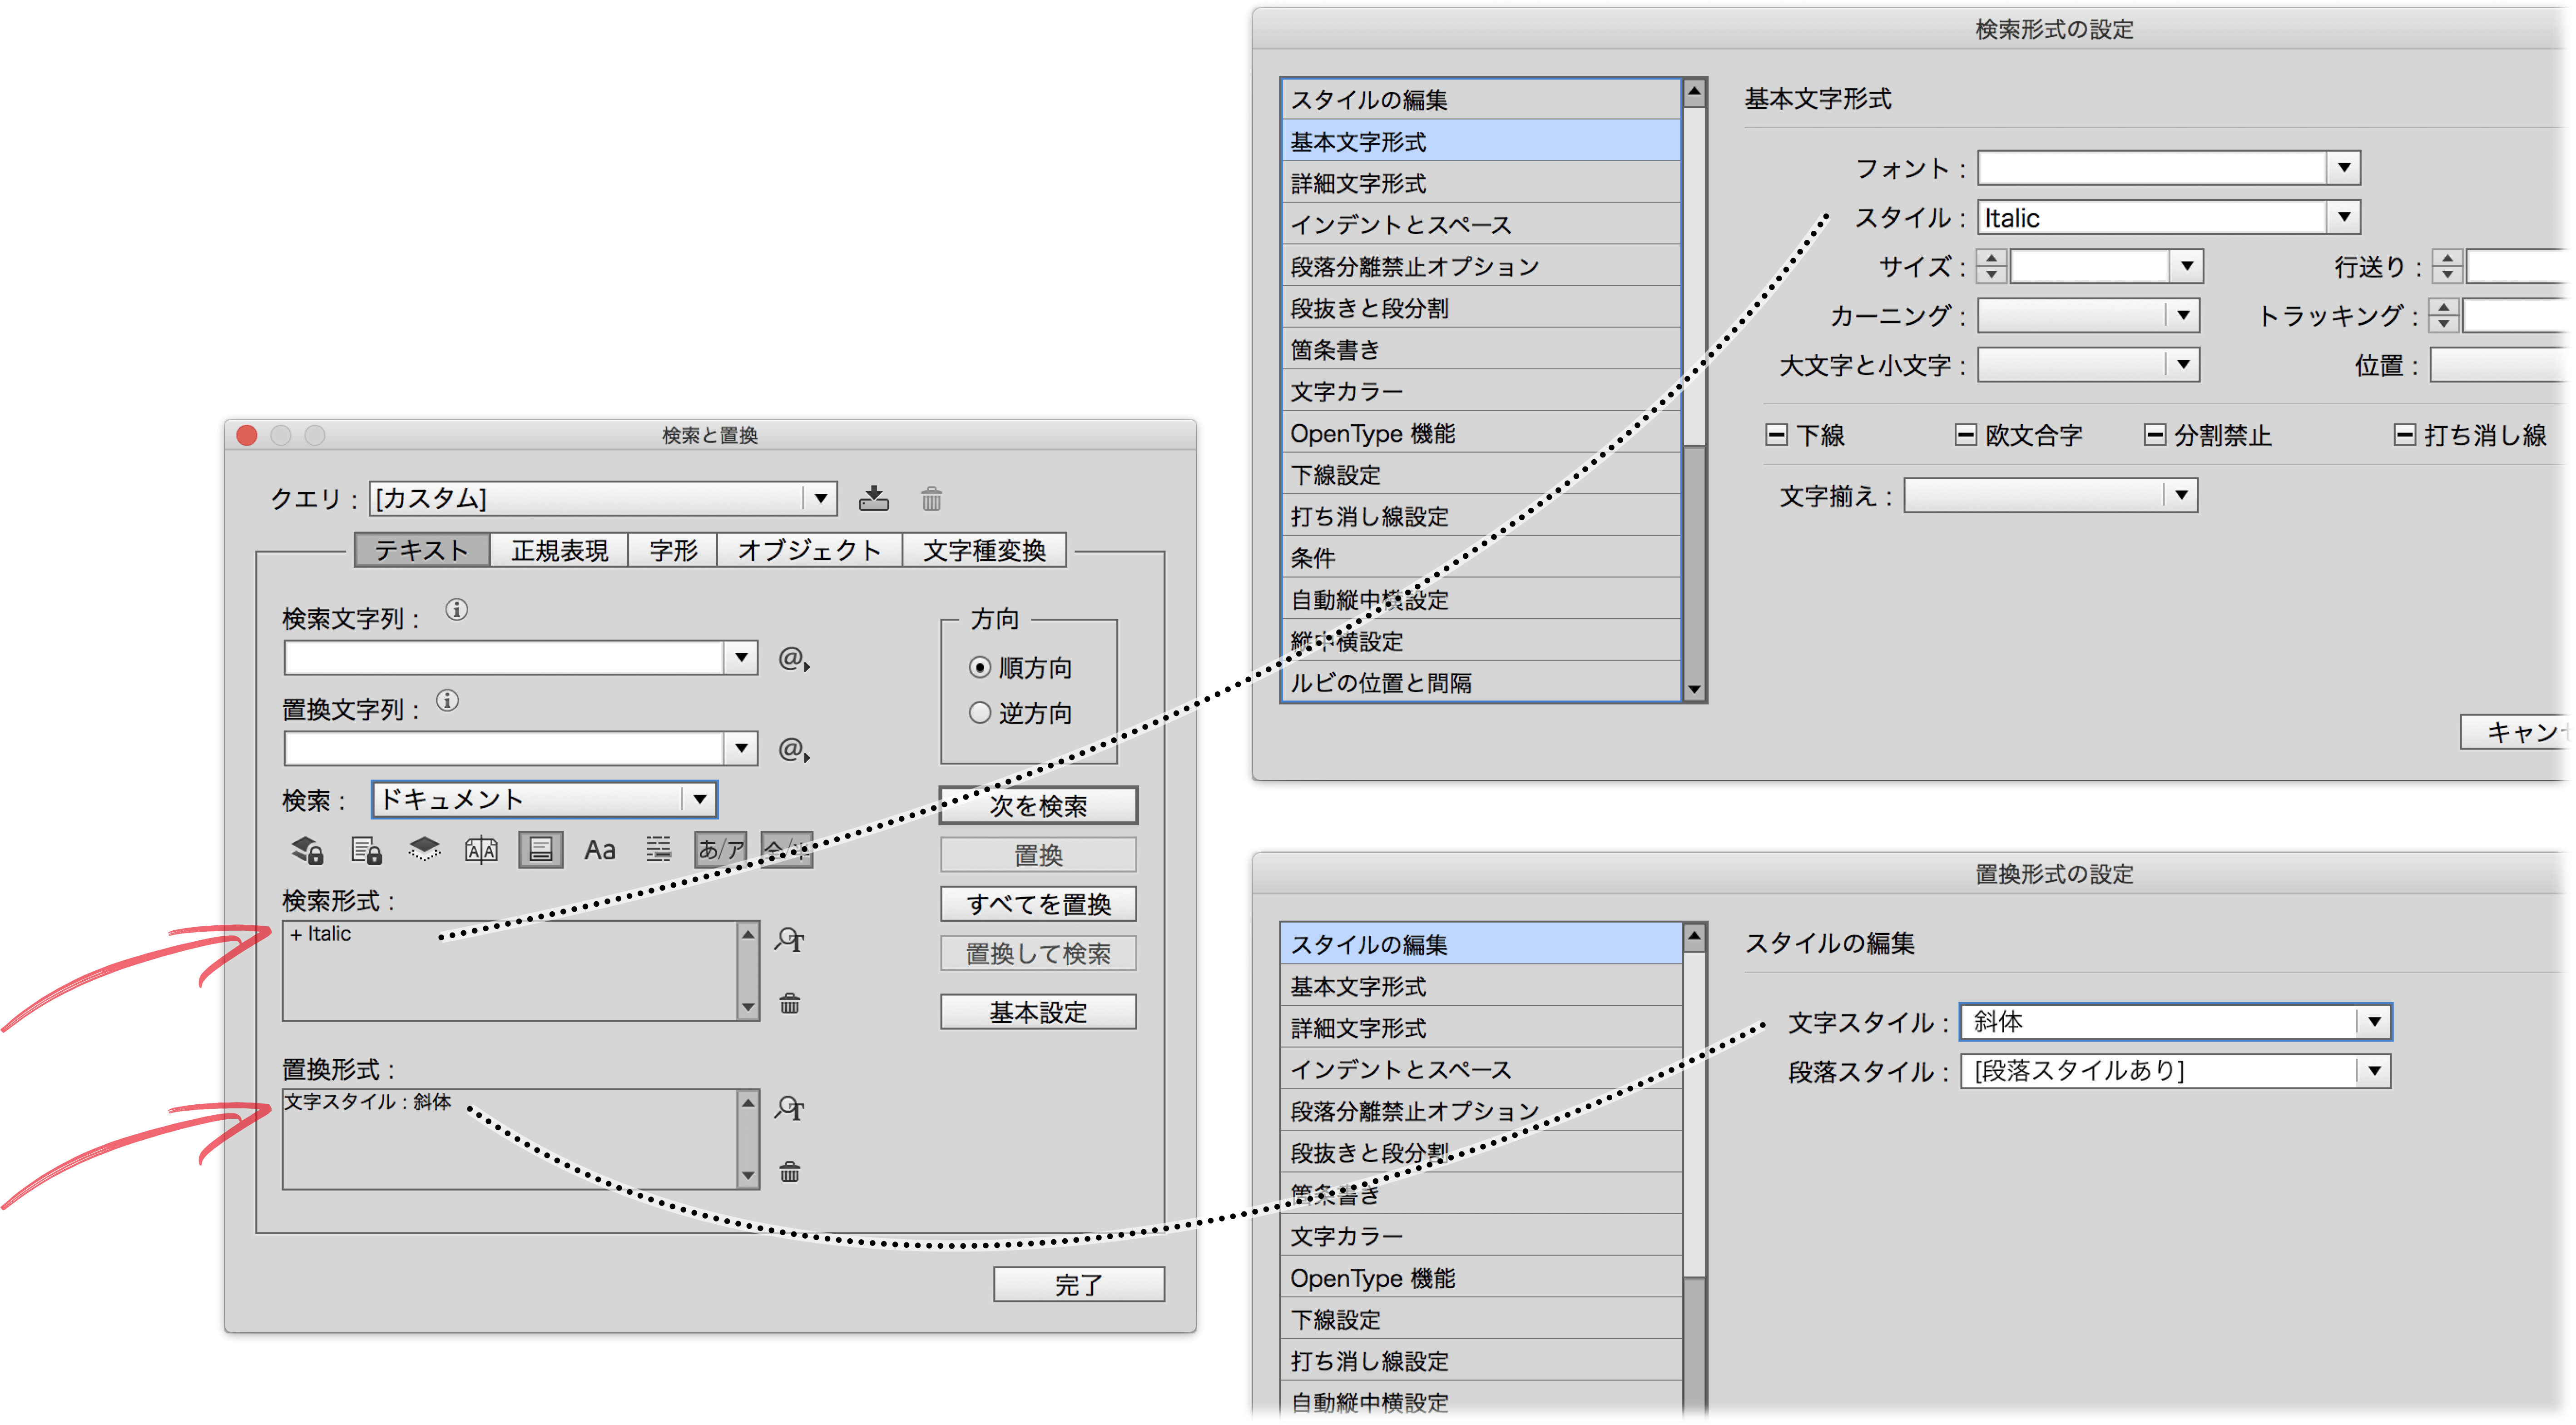The image size is (2576, 1425).
Task: Click specify replace format icon
Action: click(x=789, y=1108)
